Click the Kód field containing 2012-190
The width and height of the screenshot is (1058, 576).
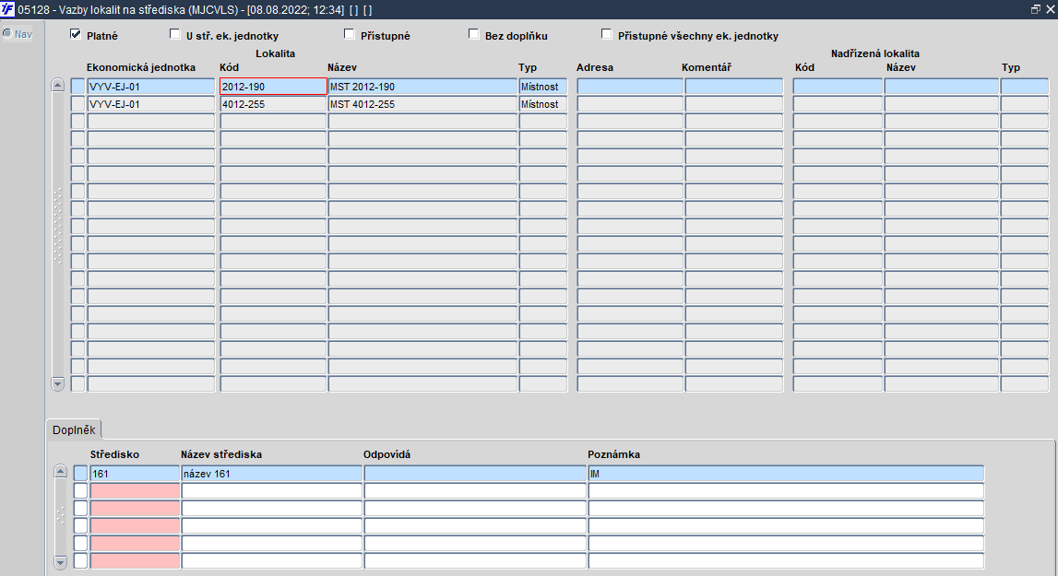[273, 87]
